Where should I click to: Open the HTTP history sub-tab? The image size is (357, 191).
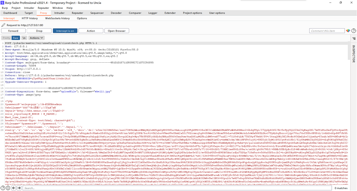click(30, 19)
